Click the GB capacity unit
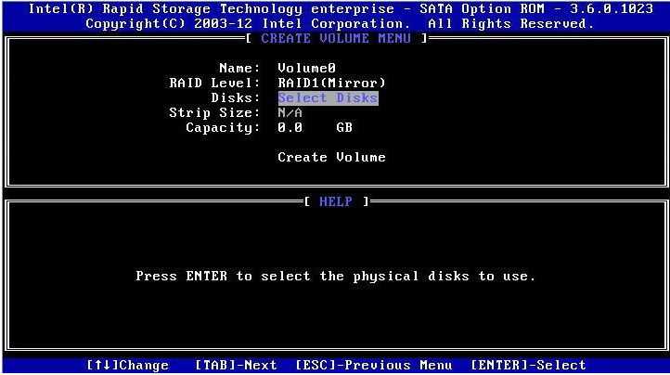The width and height of the screenshot is (670, 375). 343,128
